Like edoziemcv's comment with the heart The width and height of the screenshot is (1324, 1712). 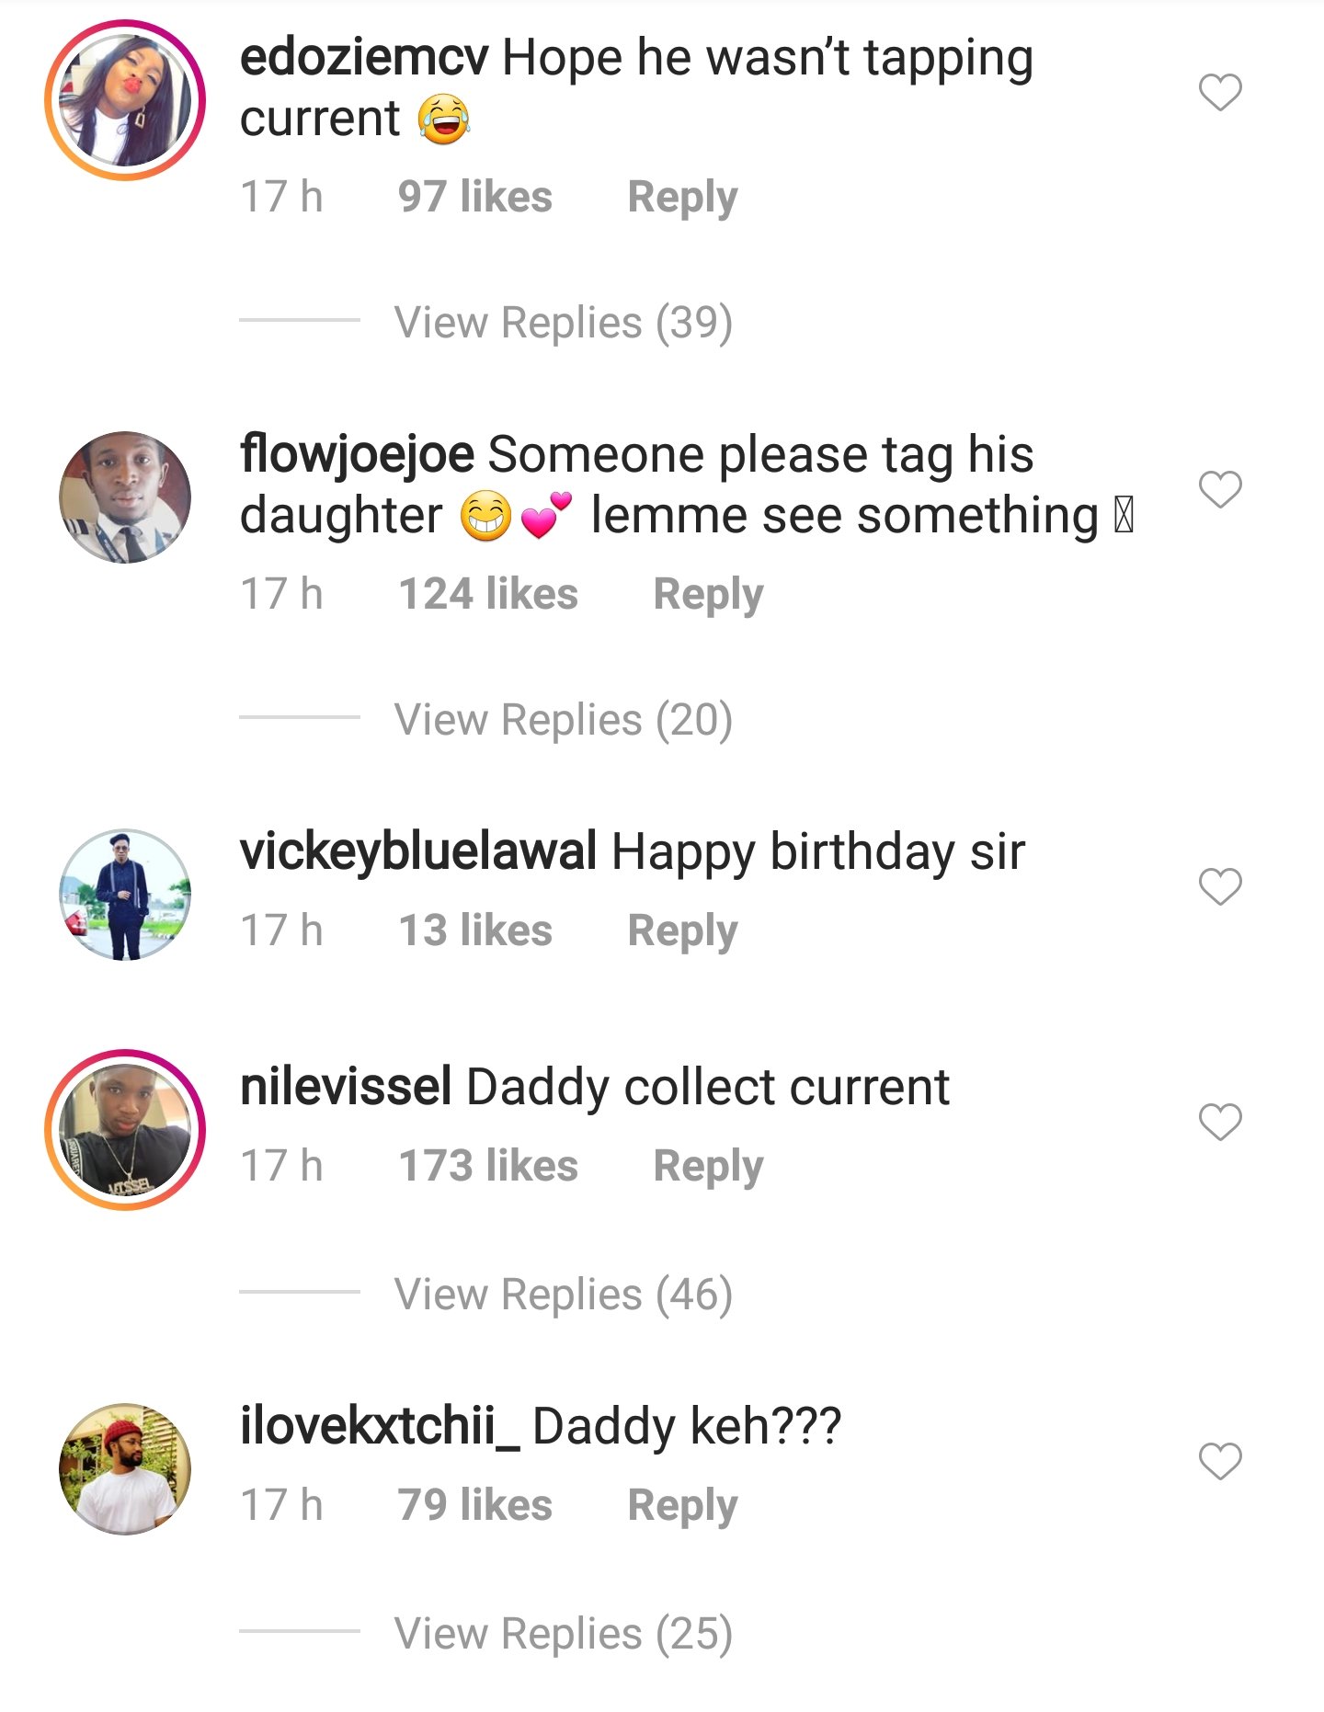[x=1220, y=92]
